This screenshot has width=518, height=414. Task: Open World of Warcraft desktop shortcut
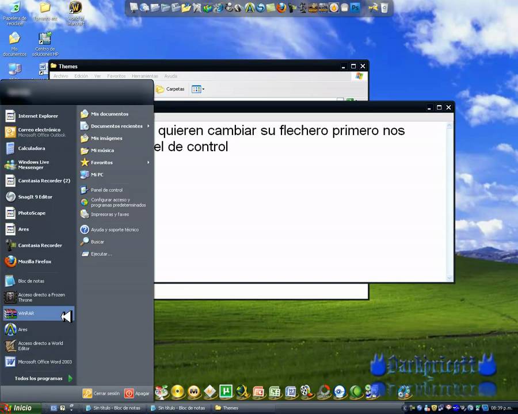(75, 14)
